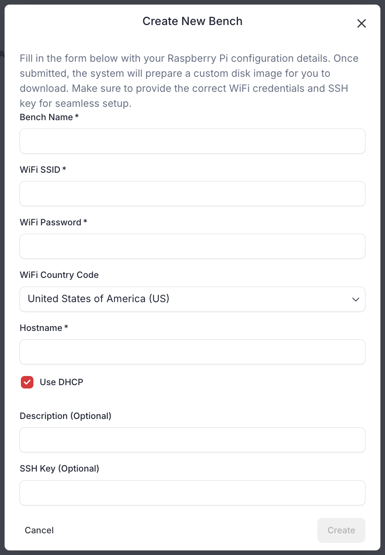Select the optional Description field

[192, 440]
